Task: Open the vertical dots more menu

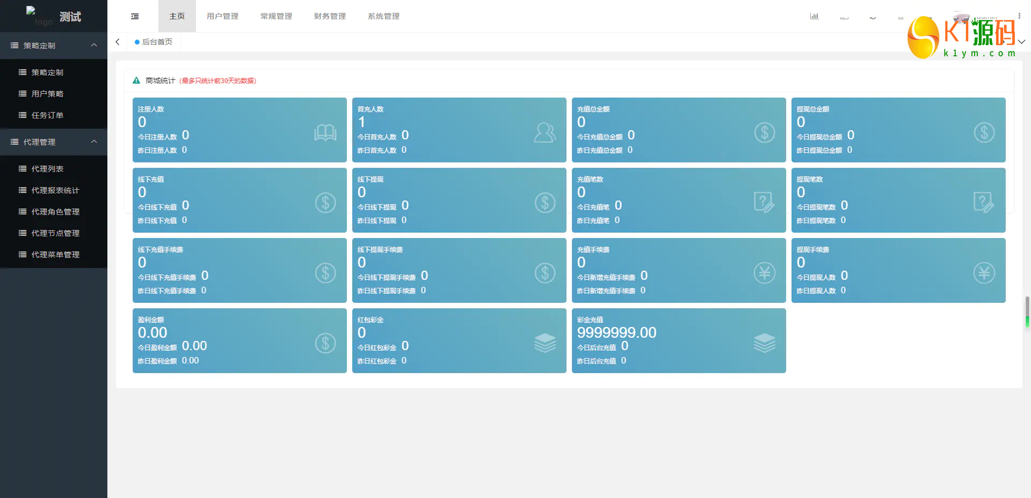Action: click(1019, 16)
